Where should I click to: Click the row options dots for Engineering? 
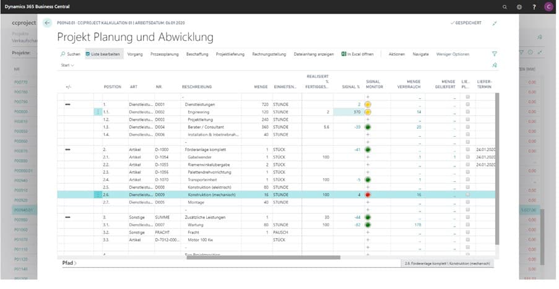coord(97,112)
